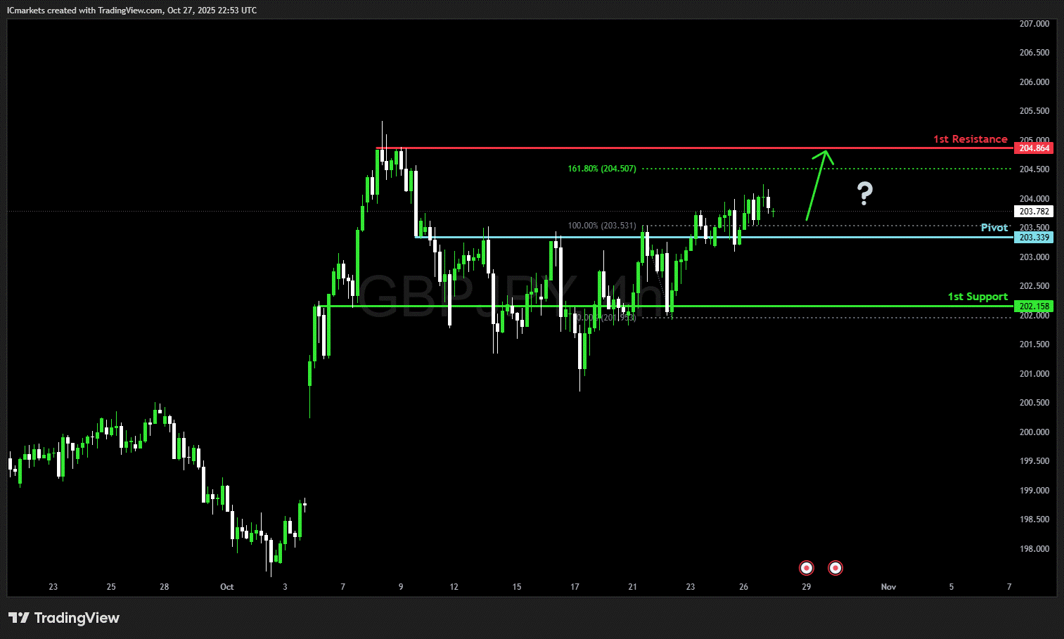Click the economic event marker above date 29
The image size is (1064, 639).
point(807,568)
